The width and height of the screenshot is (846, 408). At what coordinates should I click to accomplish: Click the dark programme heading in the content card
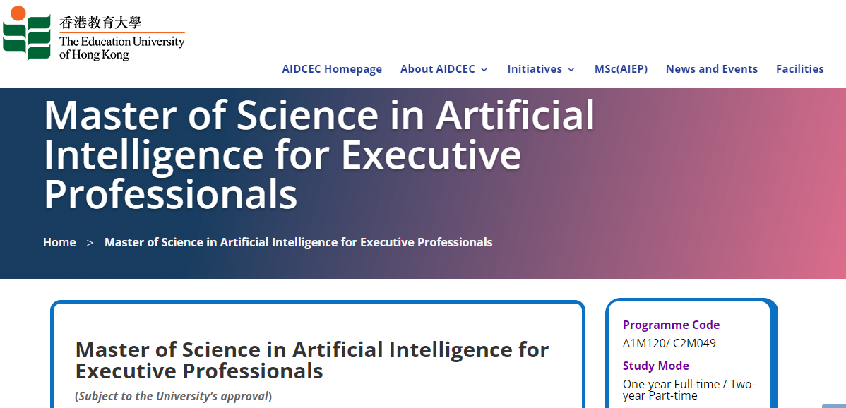(312, 360)
